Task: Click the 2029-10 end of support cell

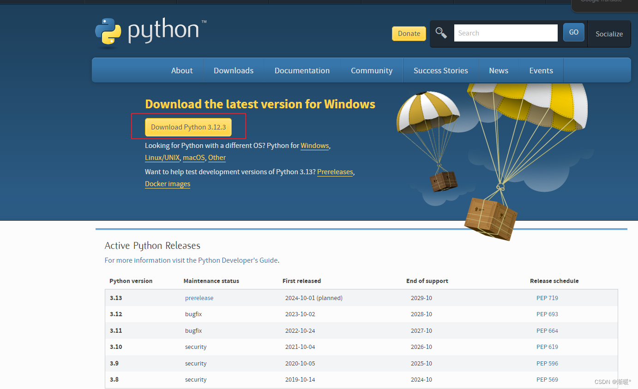Action: click(421, 298)
